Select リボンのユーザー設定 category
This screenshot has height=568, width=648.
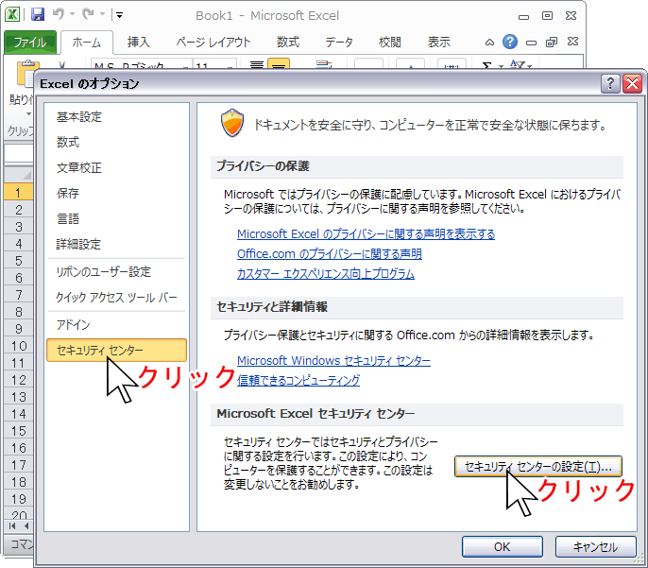(116, 271)
